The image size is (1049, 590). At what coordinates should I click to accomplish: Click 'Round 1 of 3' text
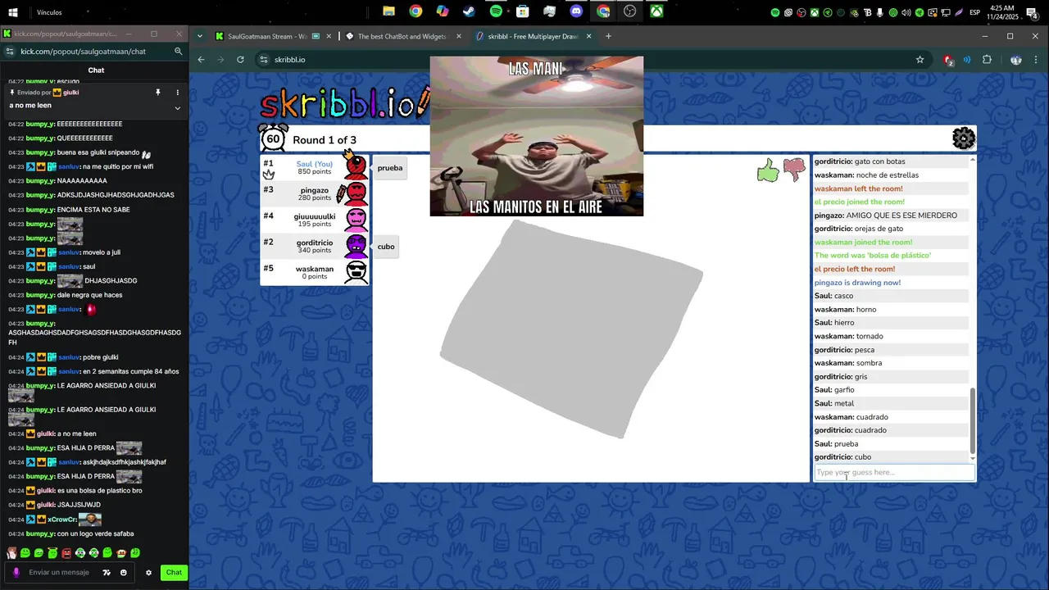[x=325, y=140]
